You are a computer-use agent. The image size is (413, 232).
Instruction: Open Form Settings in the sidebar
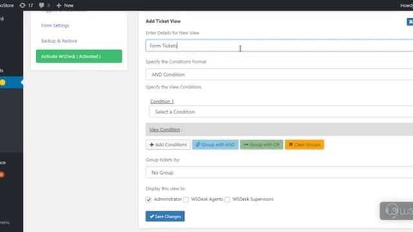(x=55, y=26)
